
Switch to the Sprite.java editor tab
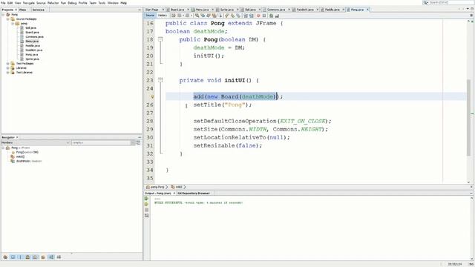click(227, 10)
